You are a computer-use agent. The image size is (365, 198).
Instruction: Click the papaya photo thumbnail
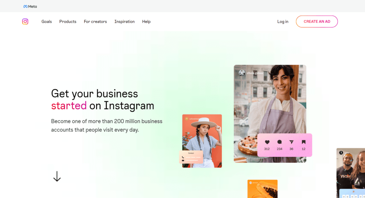(262, 189)
